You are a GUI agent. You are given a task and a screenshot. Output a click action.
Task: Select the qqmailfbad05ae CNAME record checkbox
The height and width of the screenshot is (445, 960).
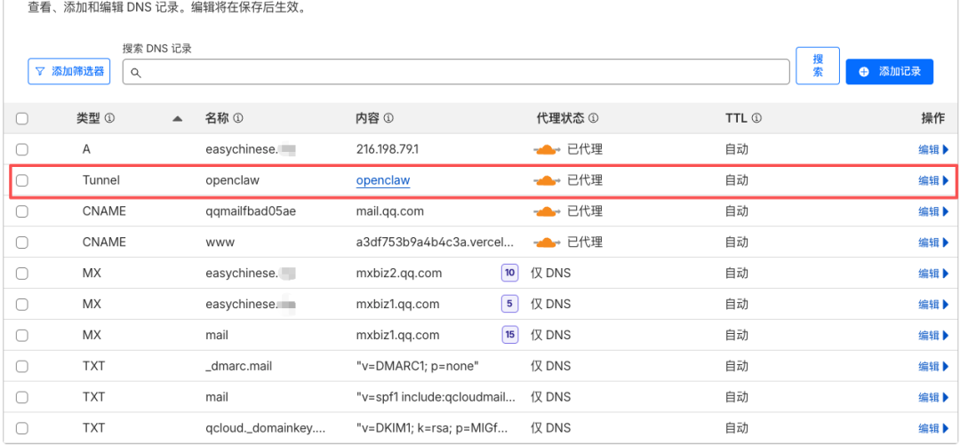pos(22,211)
